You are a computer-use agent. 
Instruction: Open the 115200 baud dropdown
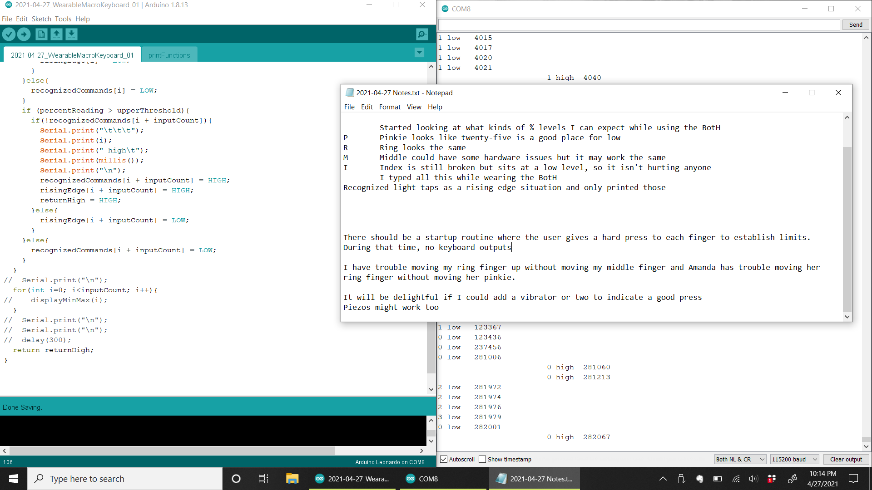coord(794,459)
